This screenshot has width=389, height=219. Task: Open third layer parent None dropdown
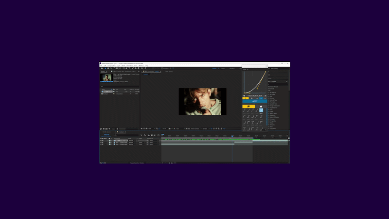point(154,144)
